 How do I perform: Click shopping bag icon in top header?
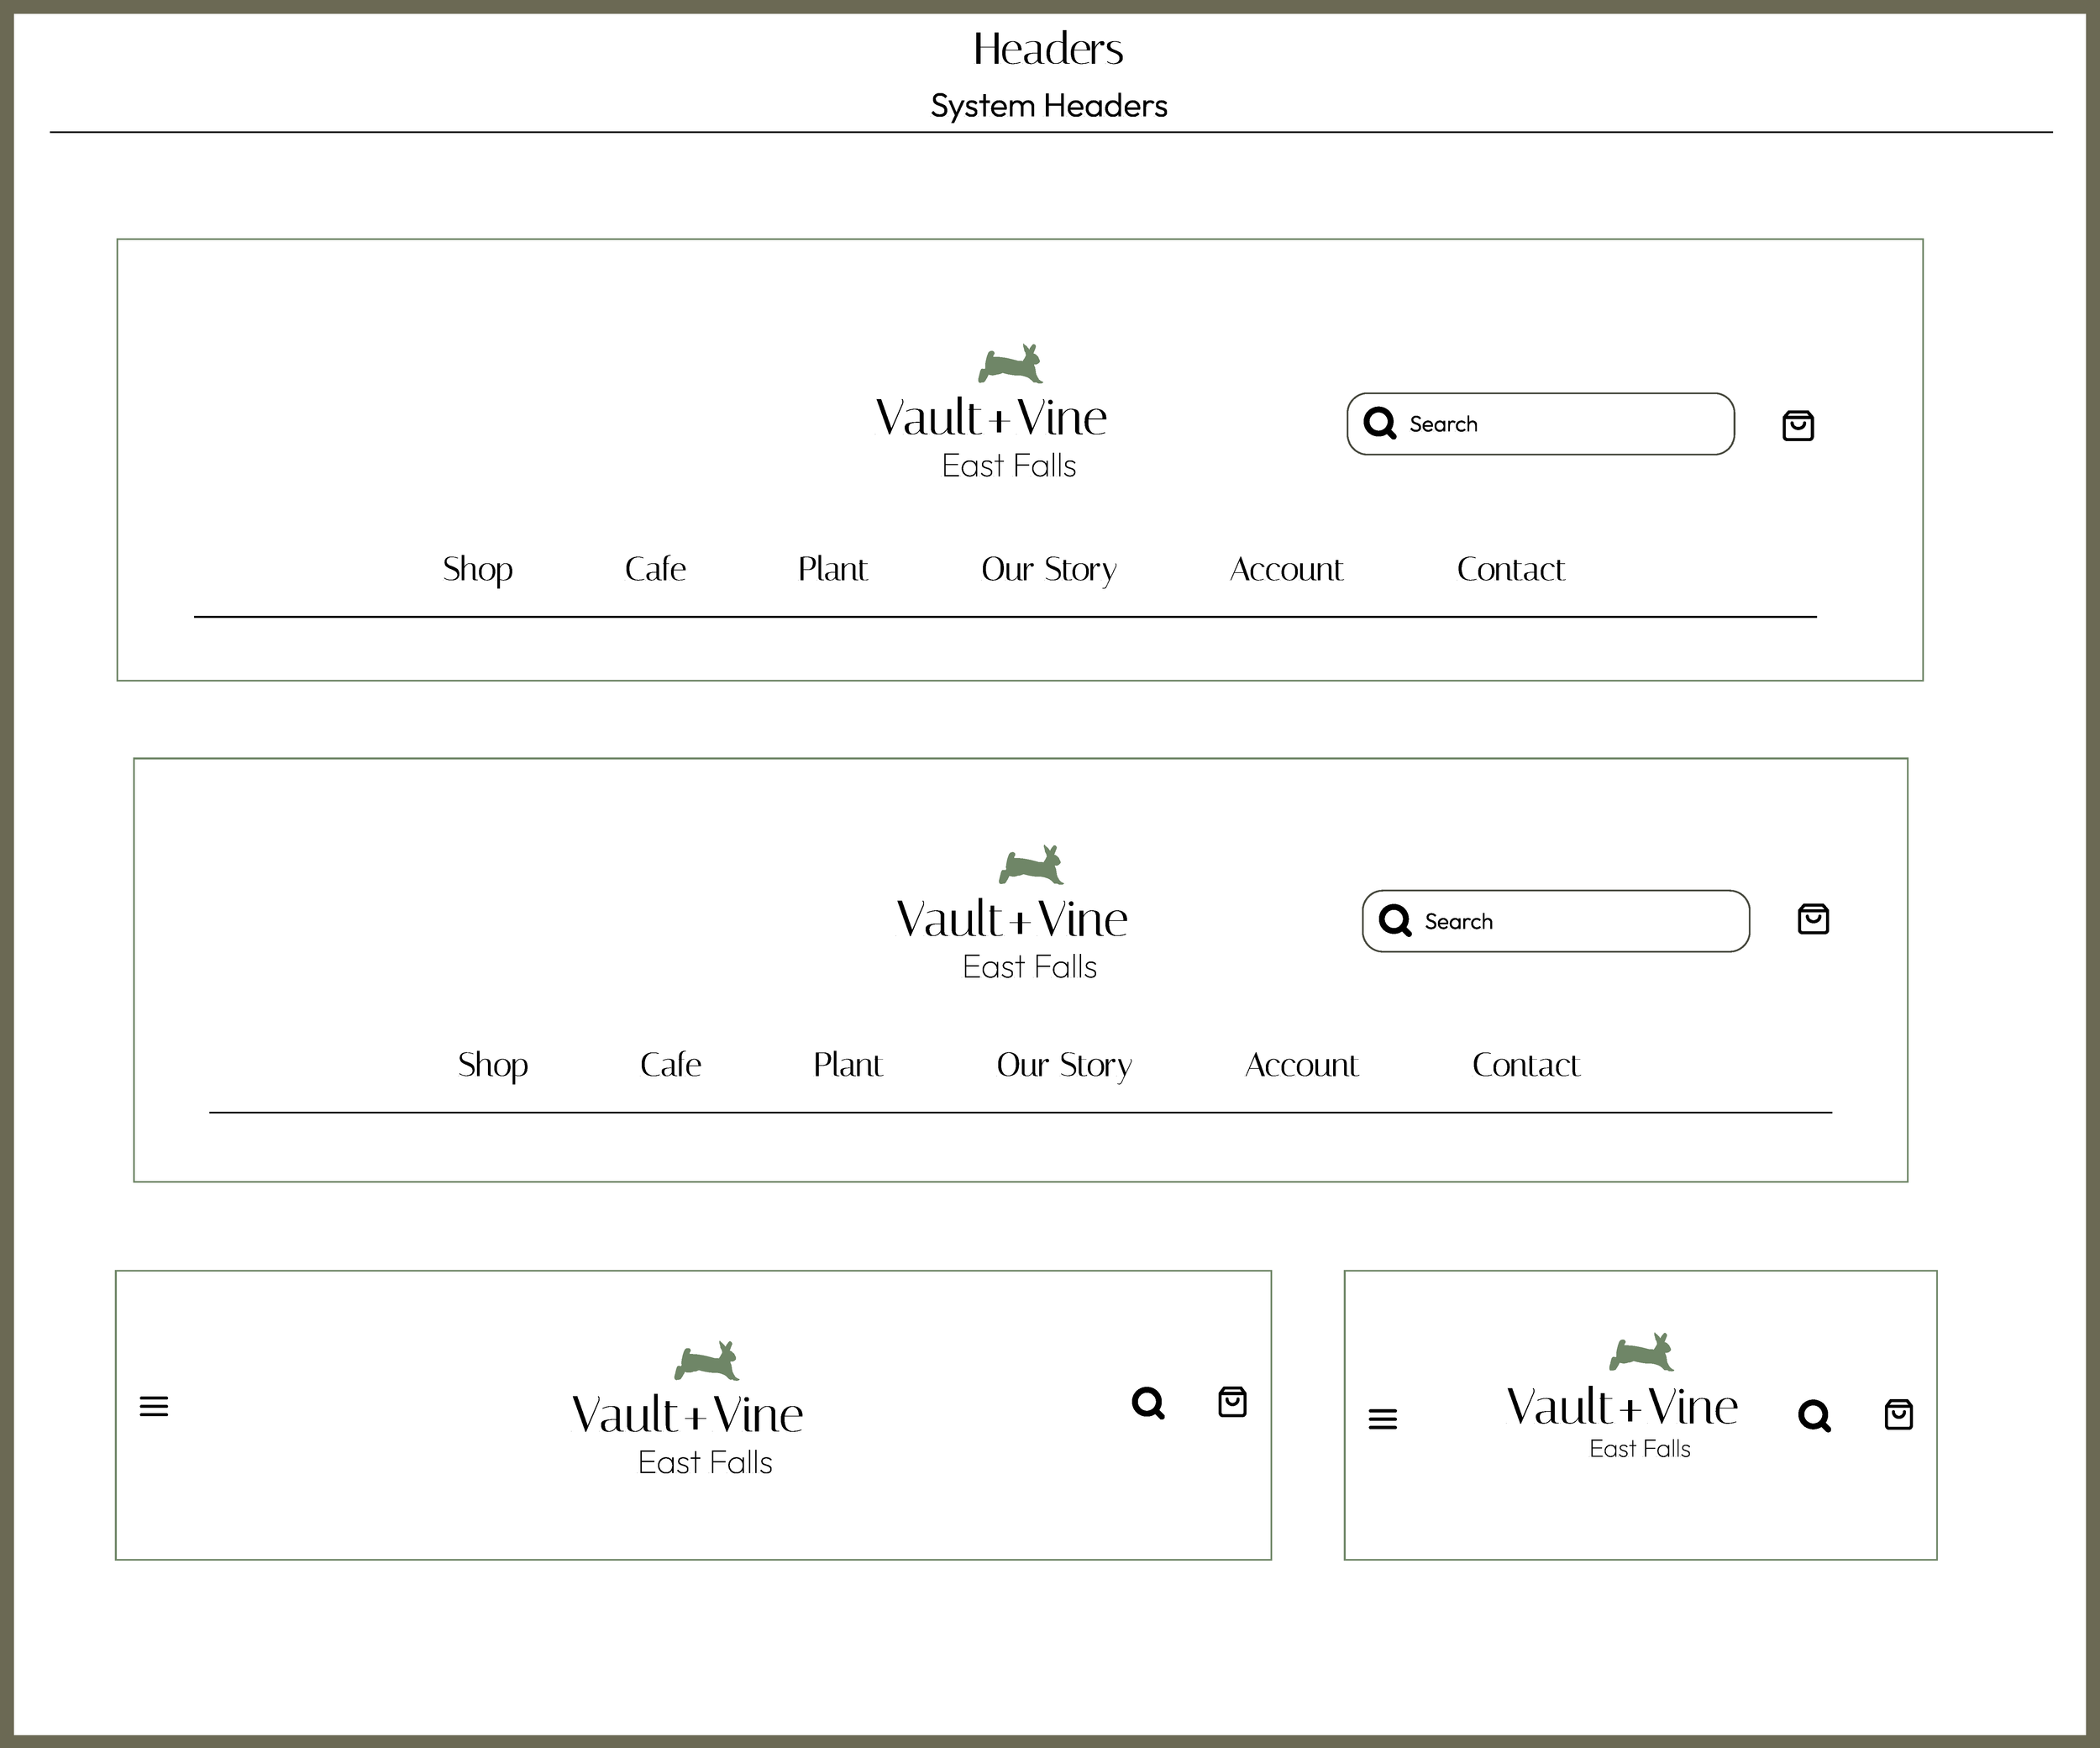(1797, 425)
